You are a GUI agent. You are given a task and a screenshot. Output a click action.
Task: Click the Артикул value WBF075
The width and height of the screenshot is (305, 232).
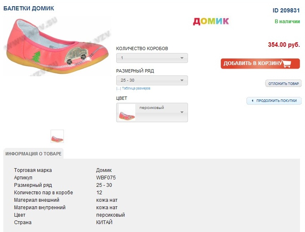(x=106, y=178)
